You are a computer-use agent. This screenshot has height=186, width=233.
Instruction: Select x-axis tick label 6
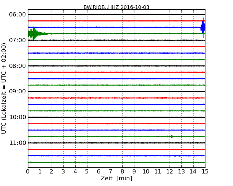[x=99, y=171]
